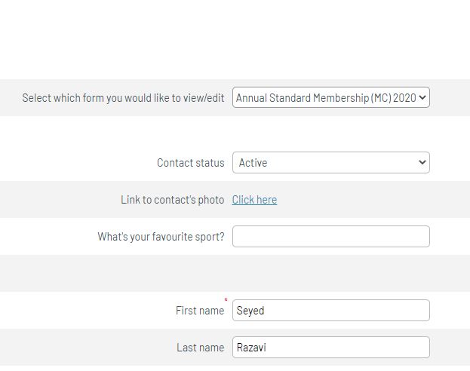Click the First name label
470x371 pixels.
coord(200,311)
